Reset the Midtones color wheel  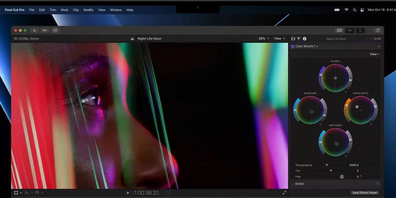pos(346,156)
